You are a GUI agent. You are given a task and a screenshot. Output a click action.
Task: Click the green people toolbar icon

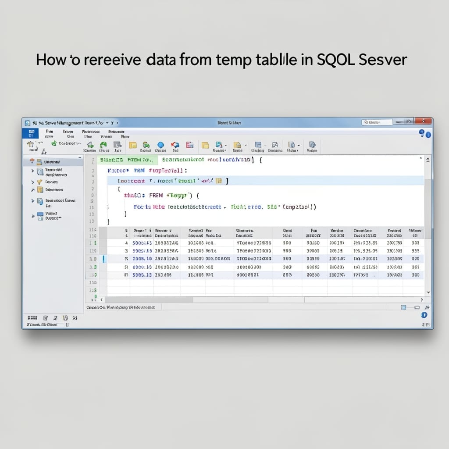tap(146, 145)
